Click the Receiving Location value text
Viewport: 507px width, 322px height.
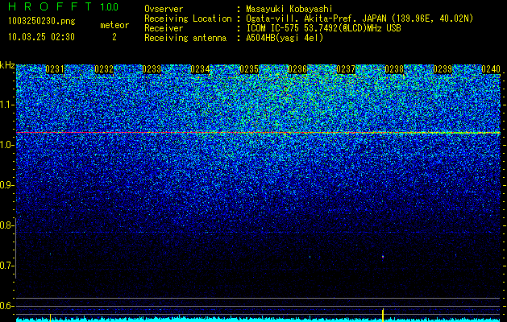pos(359,19)
